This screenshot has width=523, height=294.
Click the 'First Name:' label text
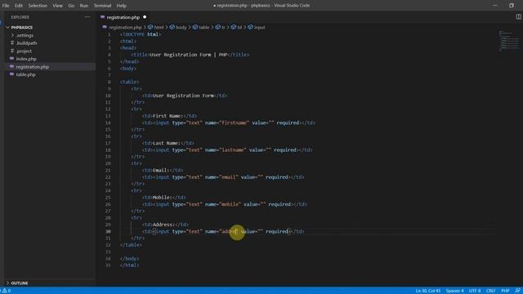(168, 116)
